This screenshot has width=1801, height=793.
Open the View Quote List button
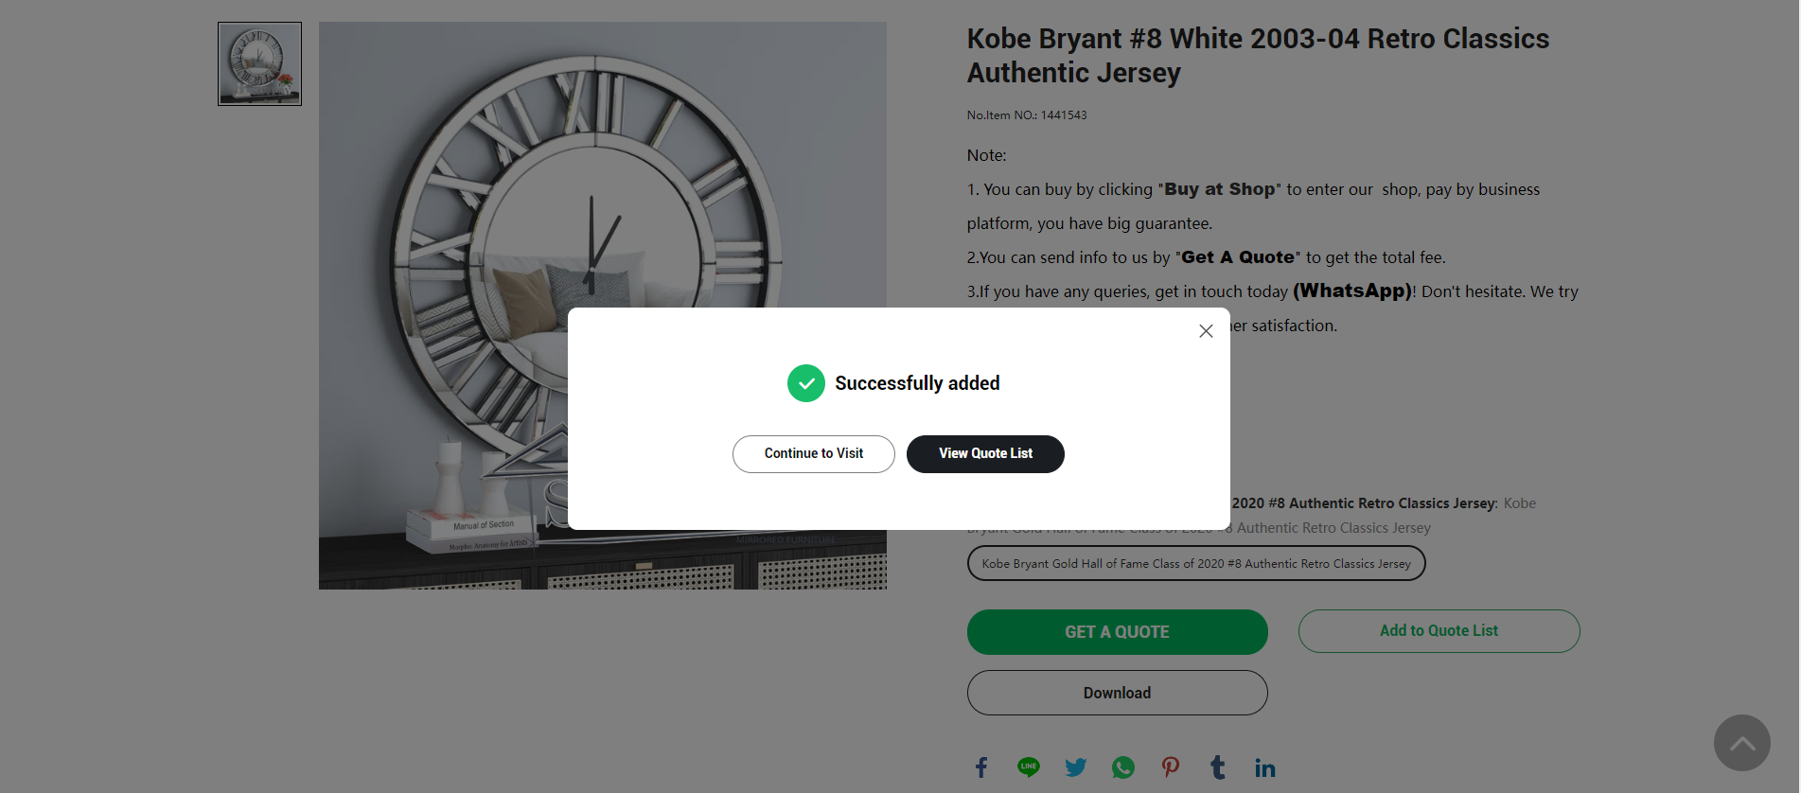(x=985, y=454)
